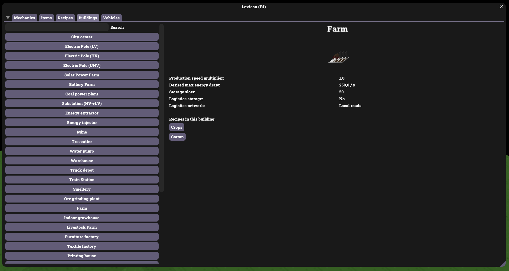Click the window resize grip corner
The width and height of the screenshot is (509, 271).
pos(502,264)
